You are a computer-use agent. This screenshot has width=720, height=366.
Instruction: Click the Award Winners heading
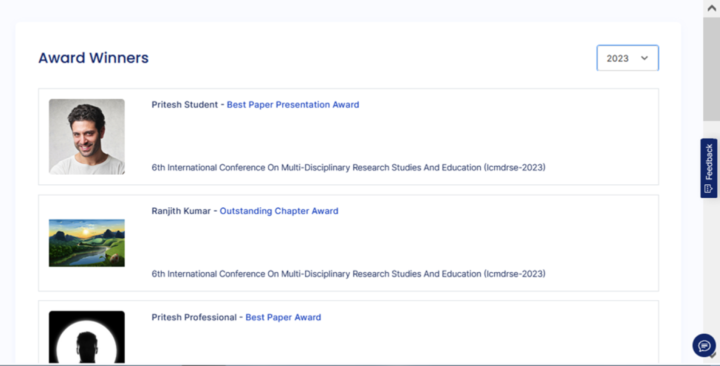tap(93, 58)
